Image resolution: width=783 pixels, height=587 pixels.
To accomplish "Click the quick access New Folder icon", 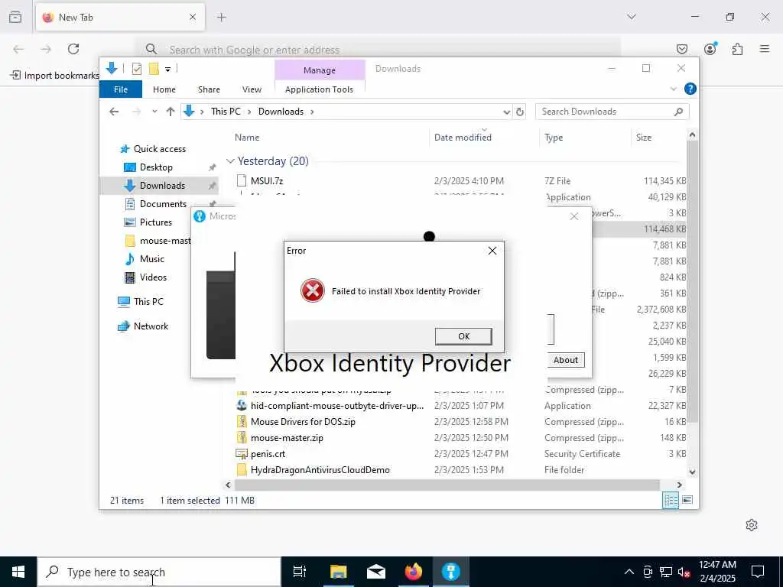I will [154, 69].
